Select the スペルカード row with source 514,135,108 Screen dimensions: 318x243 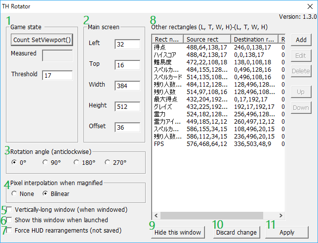coord(219,77)
